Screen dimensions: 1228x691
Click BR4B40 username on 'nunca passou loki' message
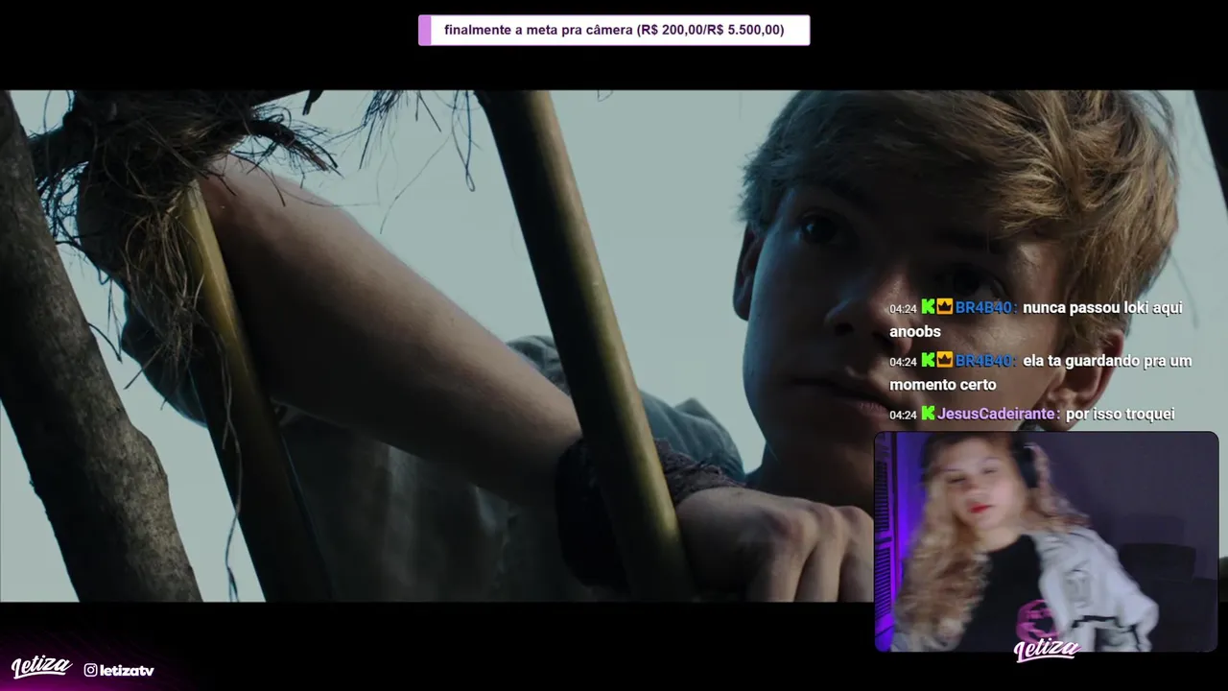985,308
